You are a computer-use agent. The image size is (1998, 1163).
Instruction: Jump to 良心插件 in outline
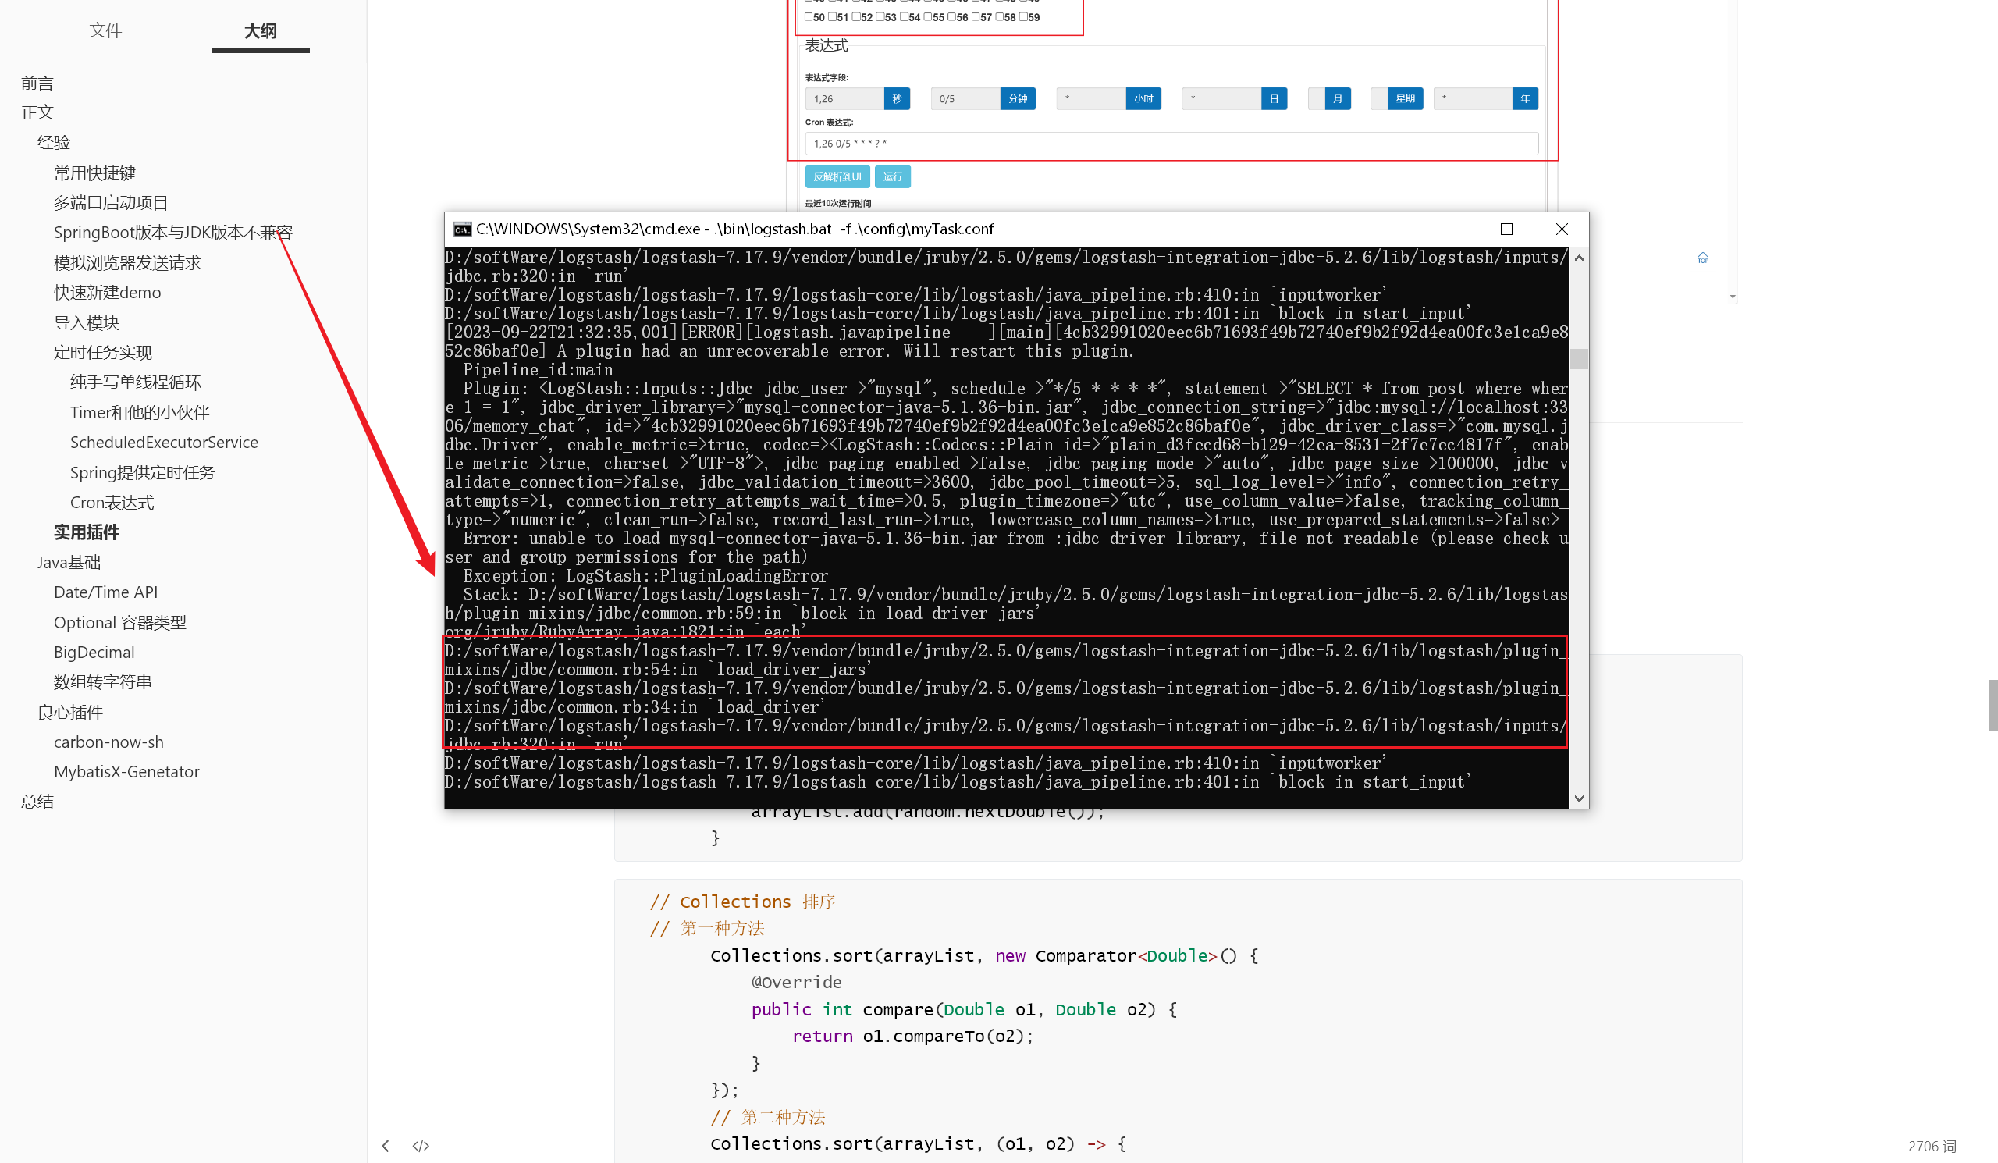pyautogui.click(x=70, y=712)
